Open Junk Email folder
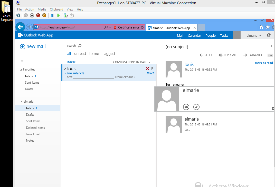The width and height of the screenshot is (275, 187). 33,134
